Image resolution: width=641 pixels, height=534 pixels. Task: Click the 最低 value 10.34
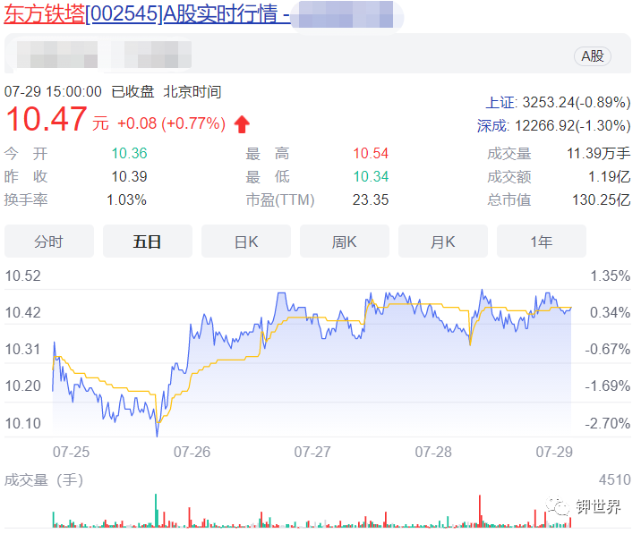(x=371, y=176)
